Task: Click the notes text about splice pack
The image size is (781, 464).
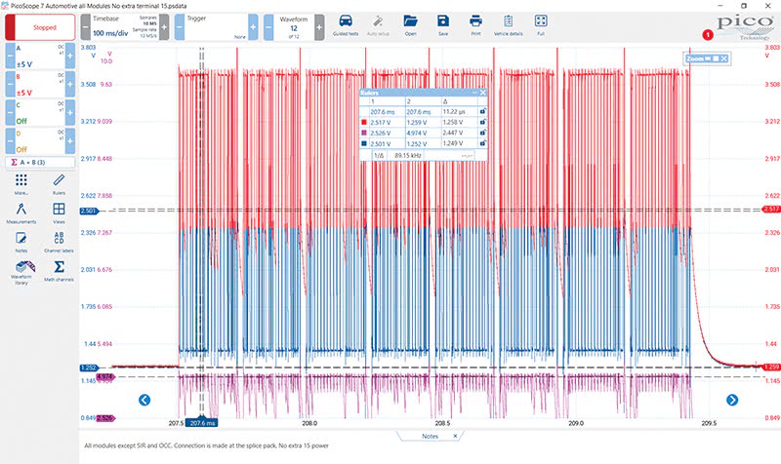Action: (x=206, y=445)
